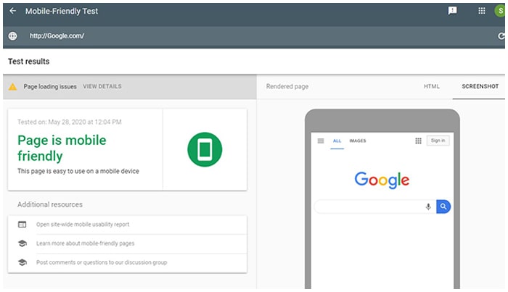Click the graduation cap icon beside Learn more

pyautogui.click(x=22, y=243)
